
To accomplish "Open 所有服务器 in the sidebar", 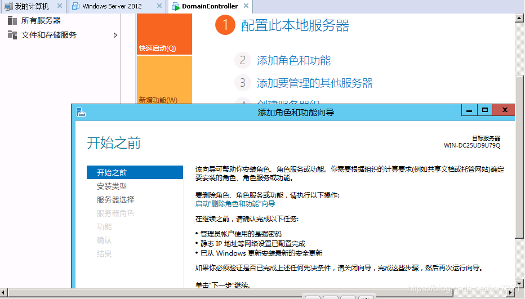I will click(x=41, y=20).
